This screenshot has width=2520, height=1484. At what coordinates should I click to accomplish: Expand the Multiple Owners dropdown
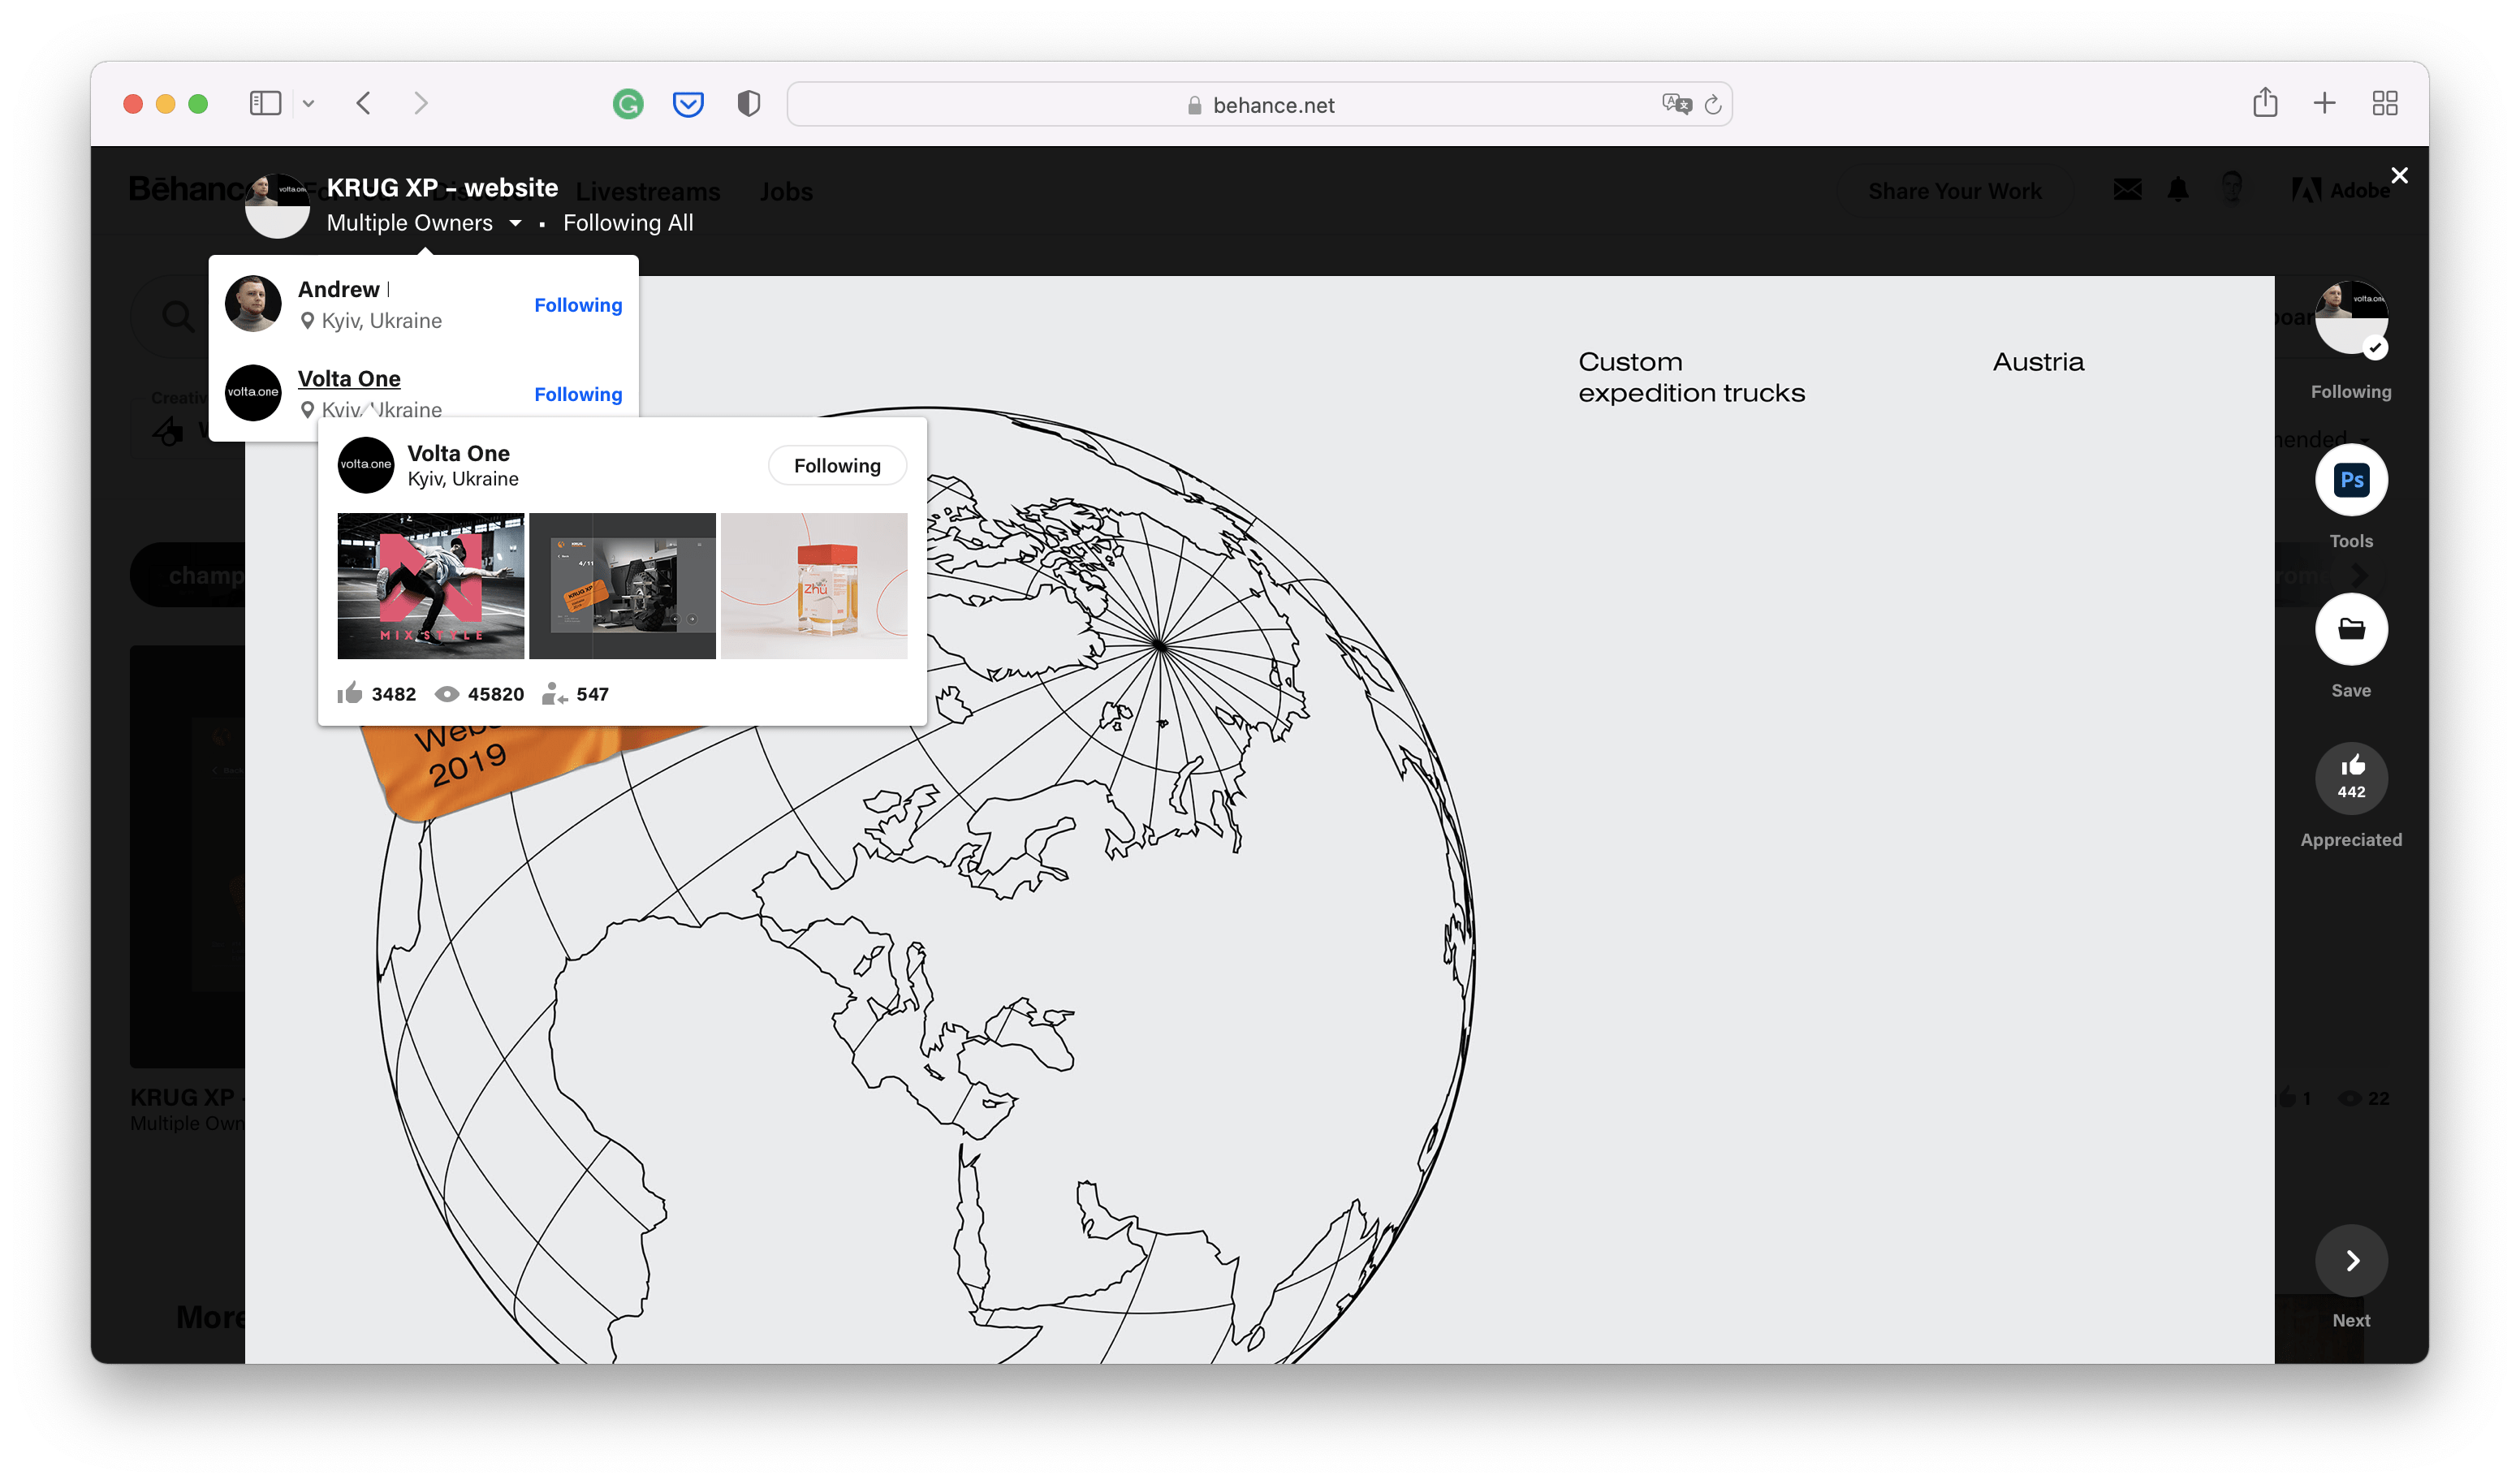tap(424, 223)
